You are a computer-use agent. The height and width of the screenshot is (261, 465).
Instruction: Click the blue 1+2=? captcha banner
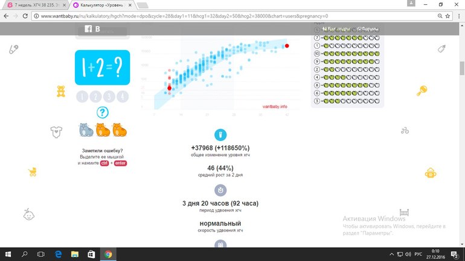pyautogui.click(x=102, y=67)
